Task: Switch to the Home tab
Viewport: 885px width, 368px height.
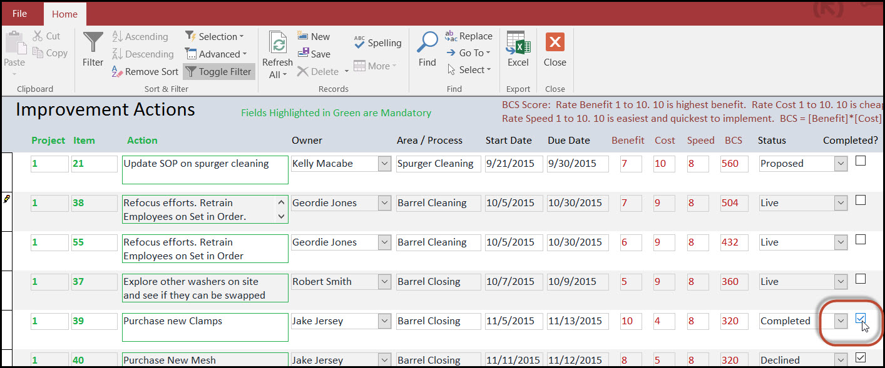Action: (65, 14)
